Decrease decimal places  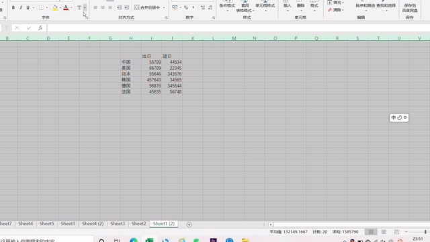point(210,7)
